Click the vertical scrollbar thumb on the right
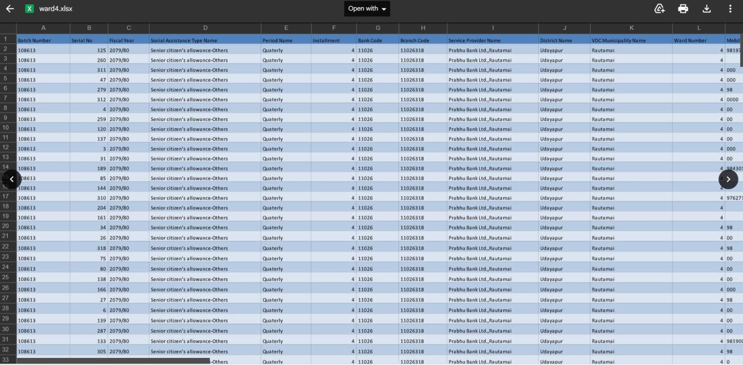743x365 pixels. (x=741, y=51)
